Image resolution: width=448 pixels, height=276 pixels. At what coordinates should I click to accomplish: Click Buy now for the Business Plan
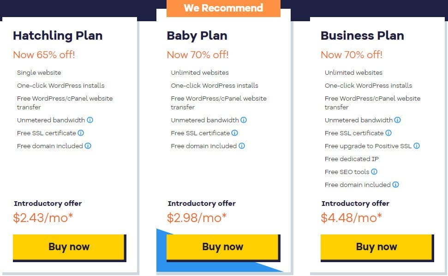pos(376,247)
